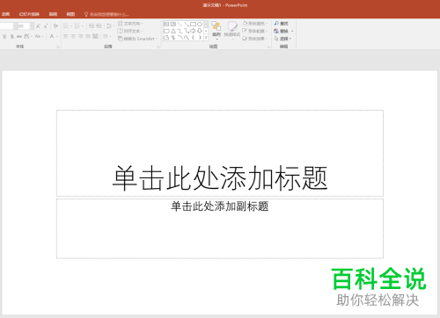This screenshot has height=318, width=440.
Task: Expand the font name dropdown arrow
Action: coord(15,26)
